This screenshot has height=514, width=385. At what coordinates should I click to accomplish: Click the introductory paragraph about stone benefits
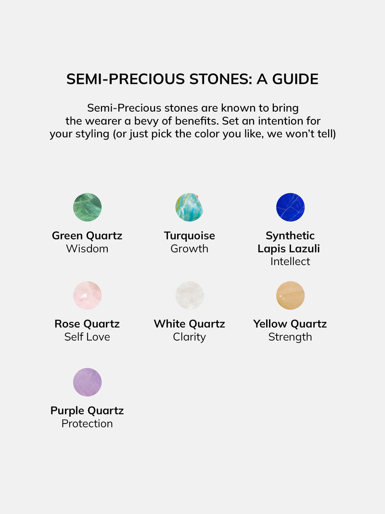(193, 121)
